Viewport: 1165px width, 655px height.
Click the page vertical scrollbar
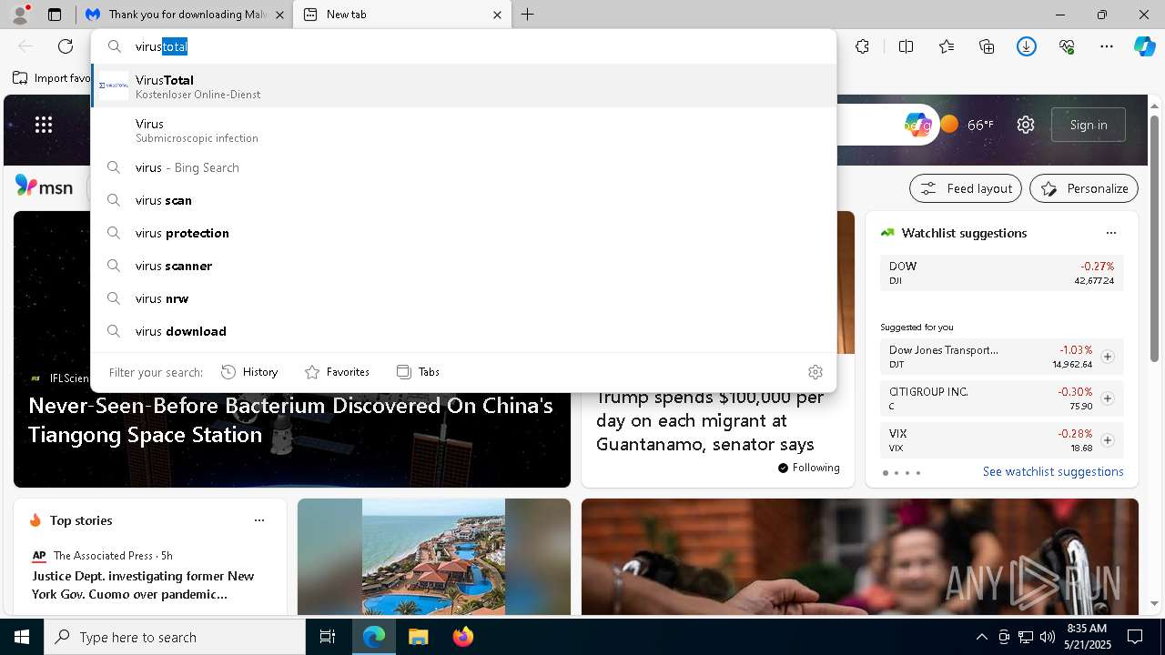click(1155, 238)
